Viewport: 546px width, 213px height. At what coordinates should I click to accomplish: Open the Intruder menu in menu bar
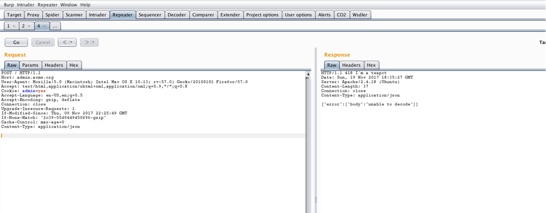(x=26, y=5)
